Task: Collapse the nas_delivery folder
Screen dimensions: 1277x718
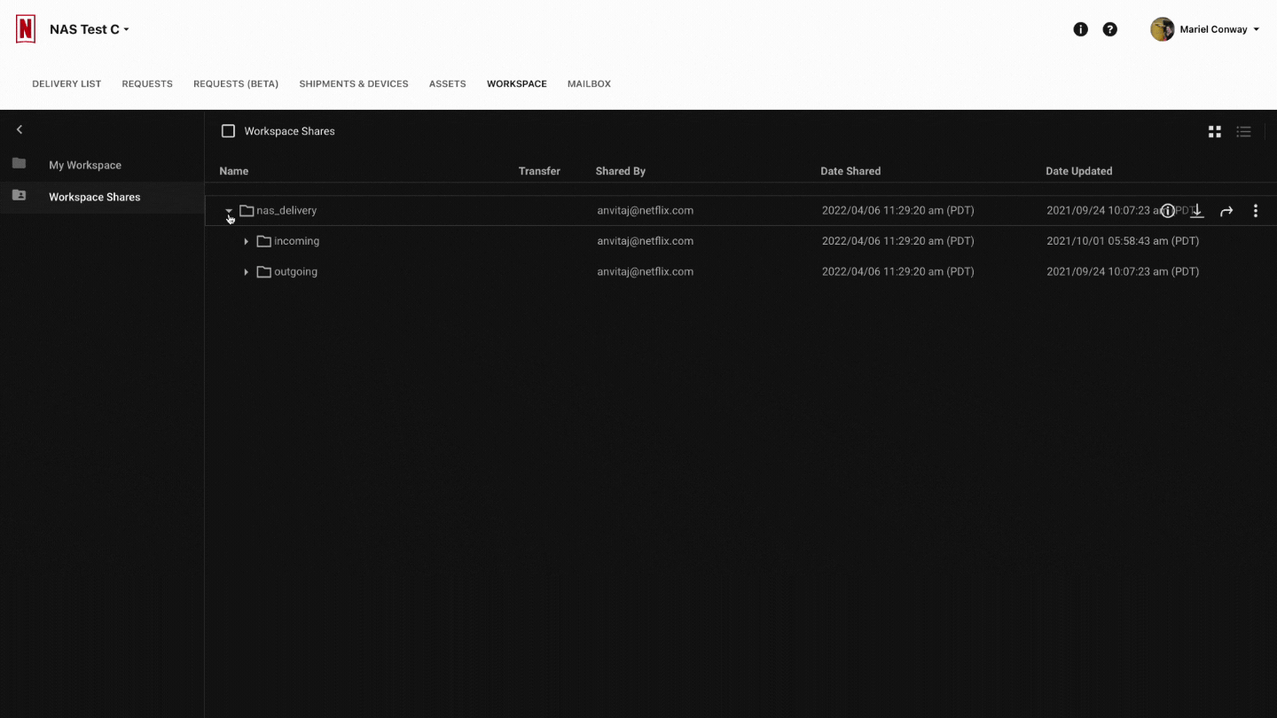Action: [229, 211]
